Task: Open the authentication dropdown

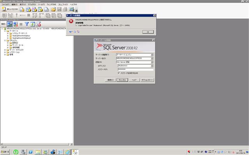Action: [x=152, y=62]
